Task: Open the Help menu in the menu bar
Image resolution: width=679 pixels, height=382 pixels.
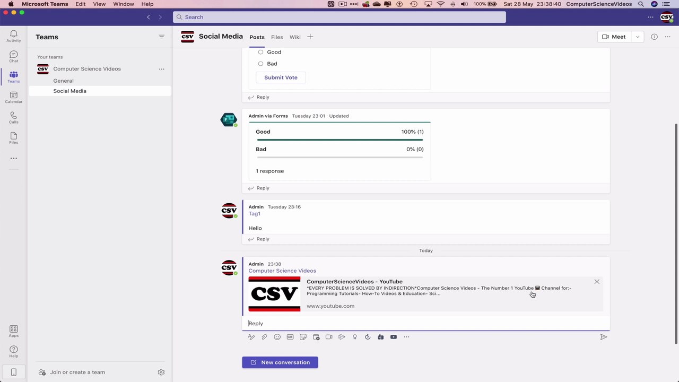Action: [x=147, y=4]
